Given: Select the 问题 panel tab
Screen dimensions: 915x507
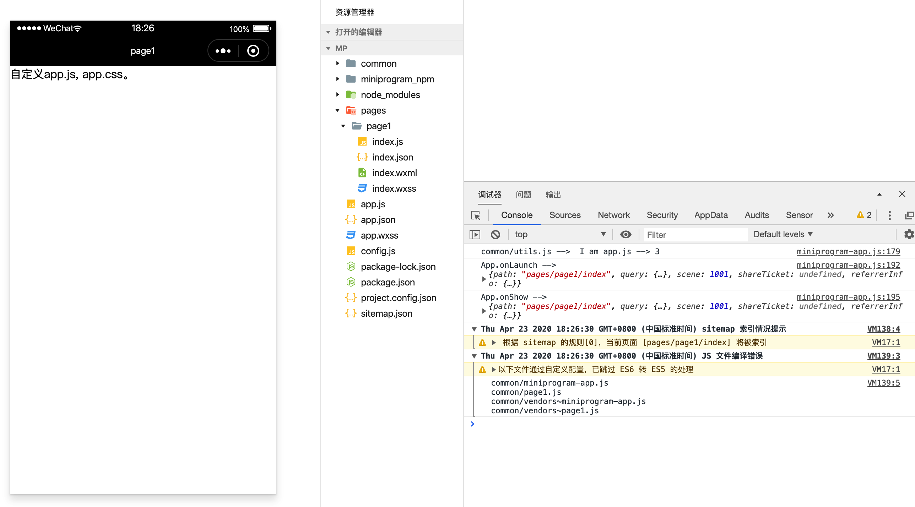Looking at the screenshot, I should coord(524,195).
